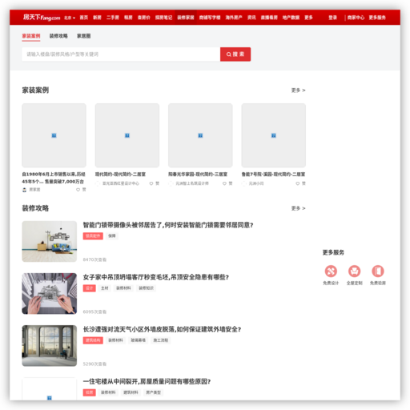Click the 6095次查看 view count text

click(94, 312)
